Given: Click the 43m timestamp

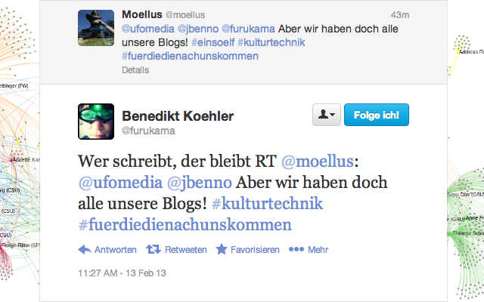Looking at the screenshot, I should [400, 15].
